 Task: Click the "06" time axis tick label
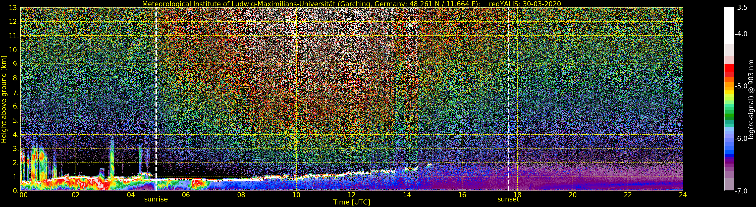(x=186, y=195)
